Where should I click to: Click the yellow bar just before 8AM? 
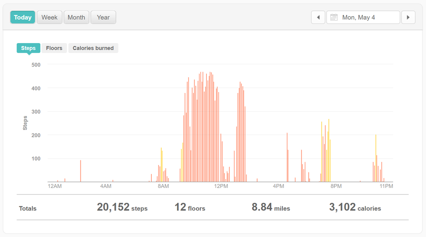click(161, 165)
